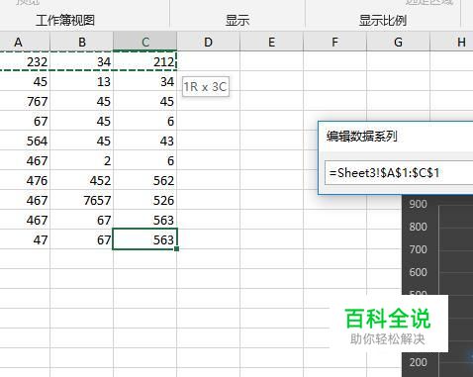Click the chart axis label 700
The image size is (473, 377).
418,249
